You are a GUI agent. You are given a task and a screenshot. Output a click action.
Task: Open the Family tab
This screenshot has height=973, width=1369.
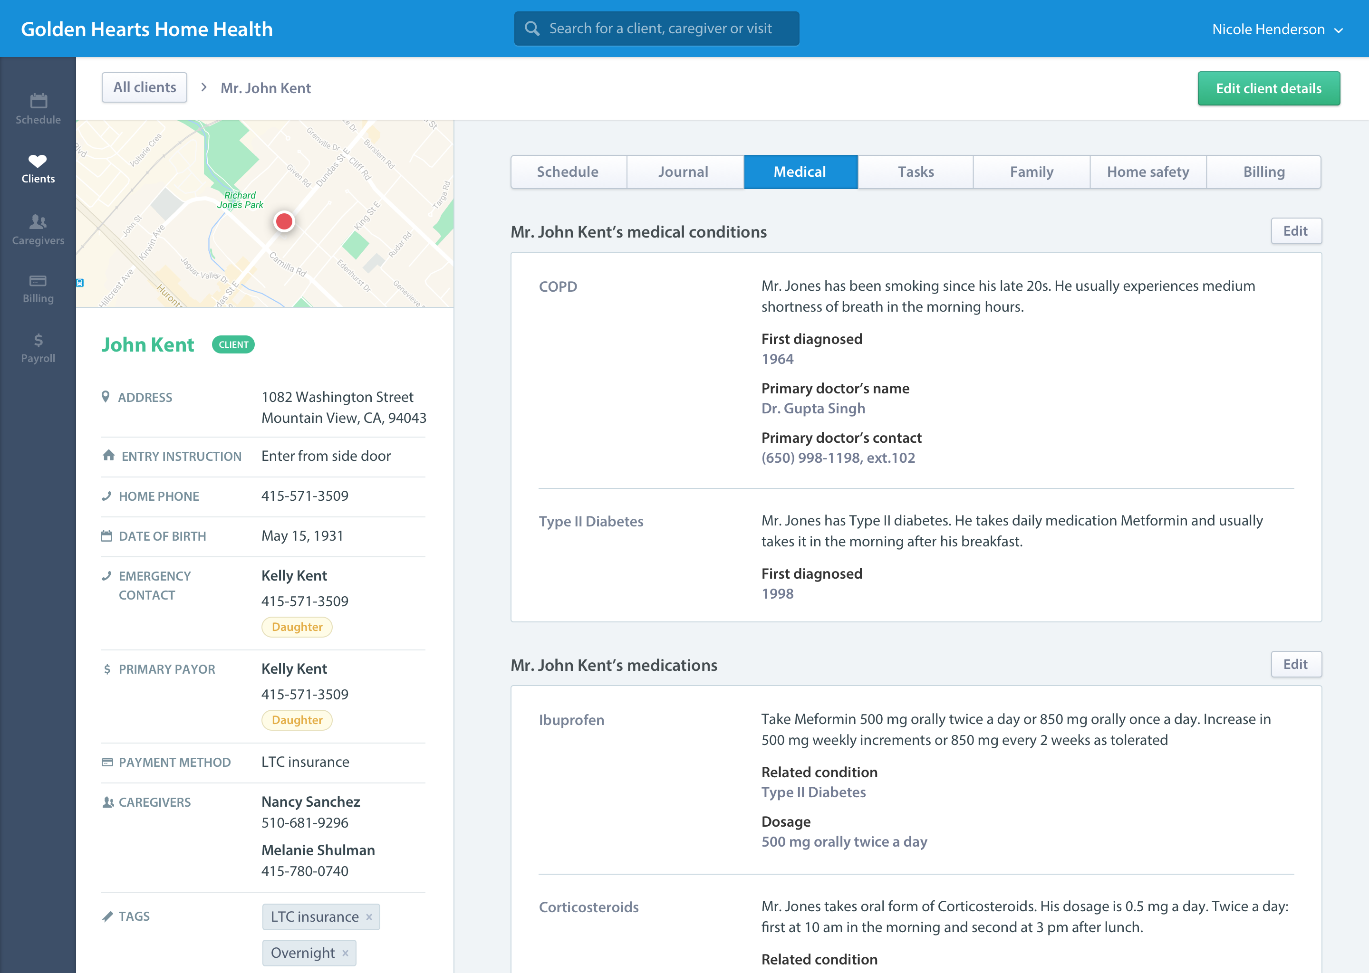point(1031,172)
